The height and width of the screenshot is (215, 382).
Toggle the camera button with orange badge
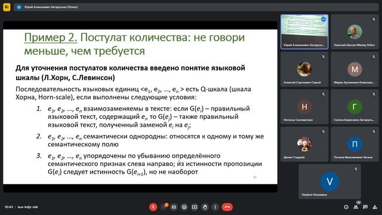(x=164, y=207)
